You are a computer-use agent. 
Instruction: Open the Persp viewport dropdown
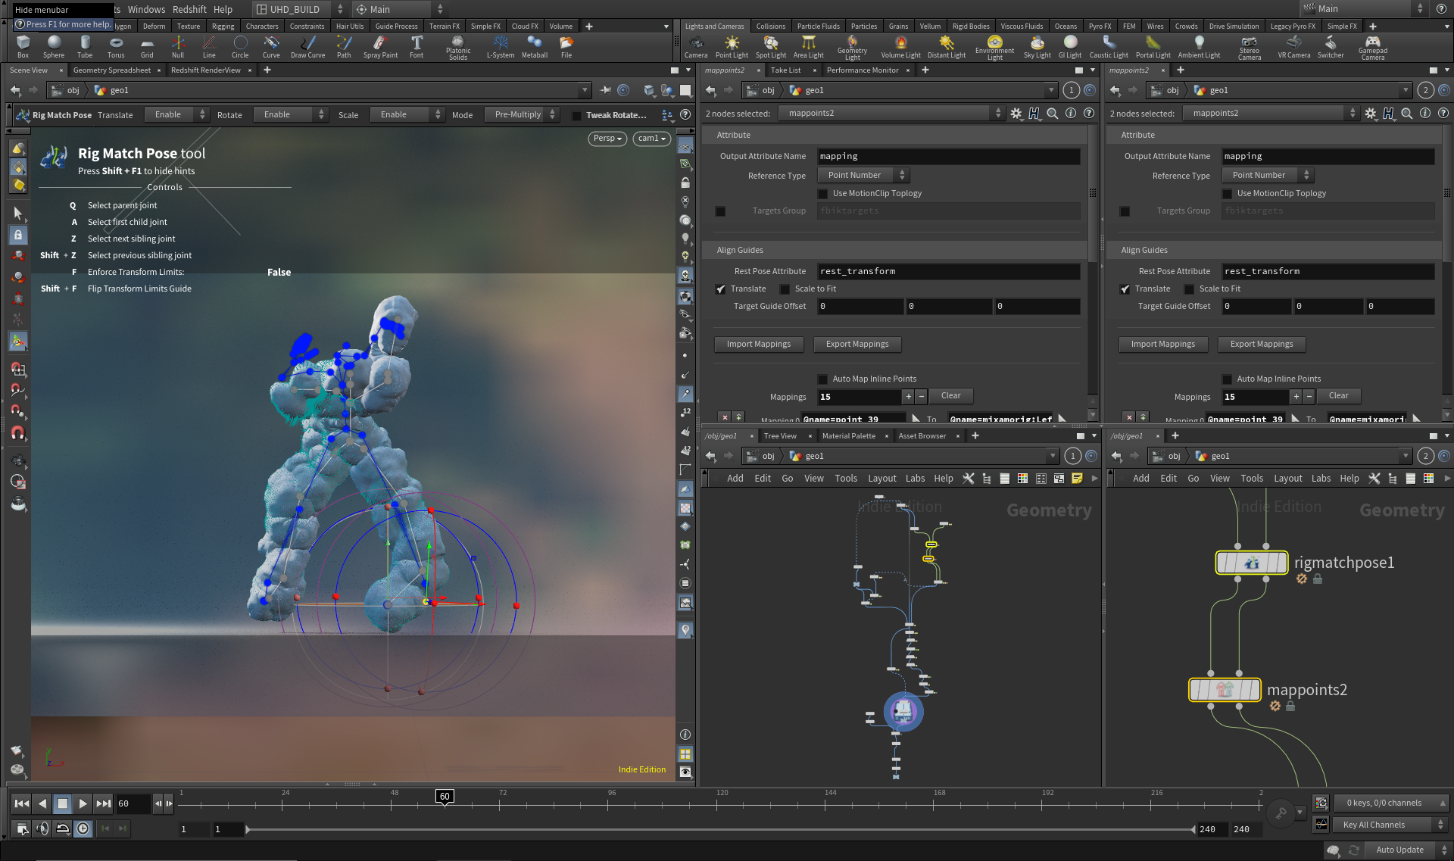click(x=607, y=139)
